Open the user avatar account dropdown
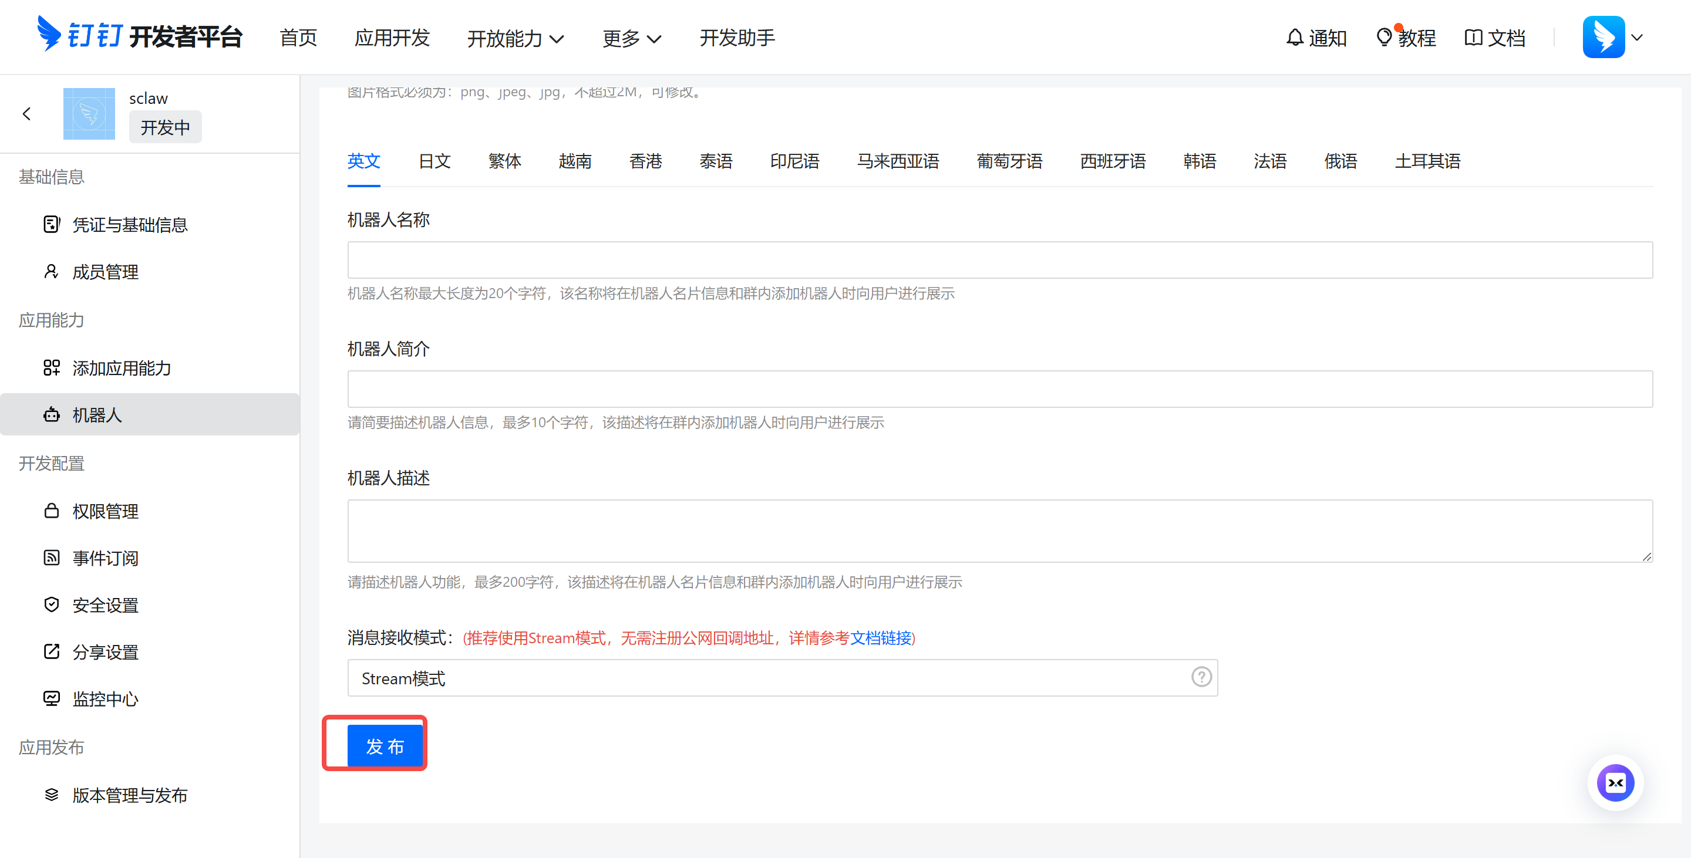Screen dimensions: 1691x858 tap(1612, 38)
